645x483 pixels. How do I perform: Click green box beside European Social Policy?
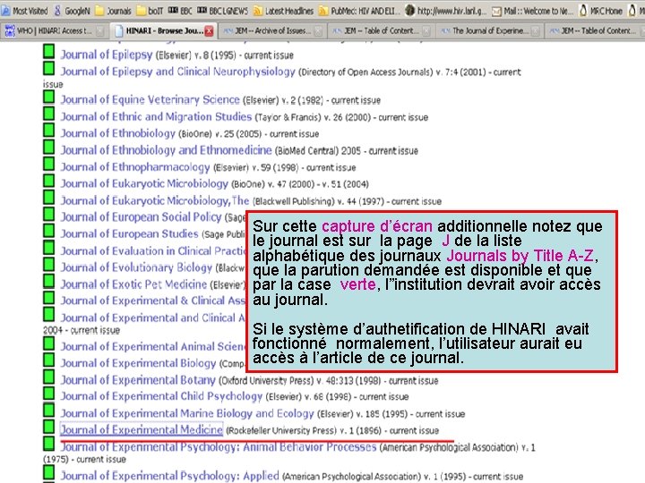tap(49, 214)
